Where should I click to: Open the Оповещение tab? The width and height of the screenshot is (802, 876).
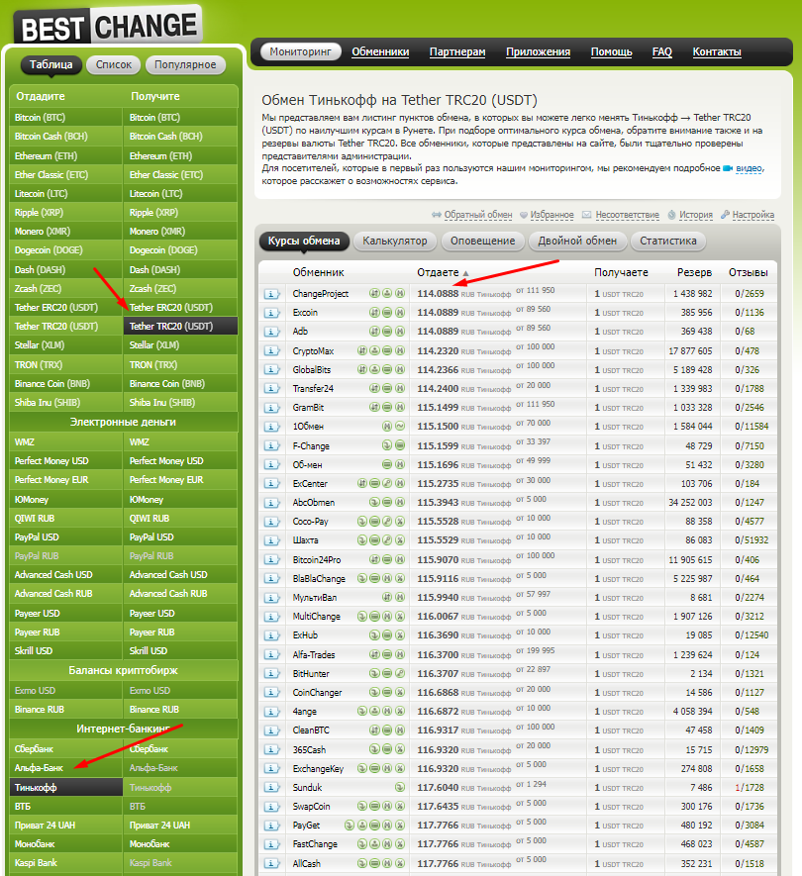tap(482, 241)
